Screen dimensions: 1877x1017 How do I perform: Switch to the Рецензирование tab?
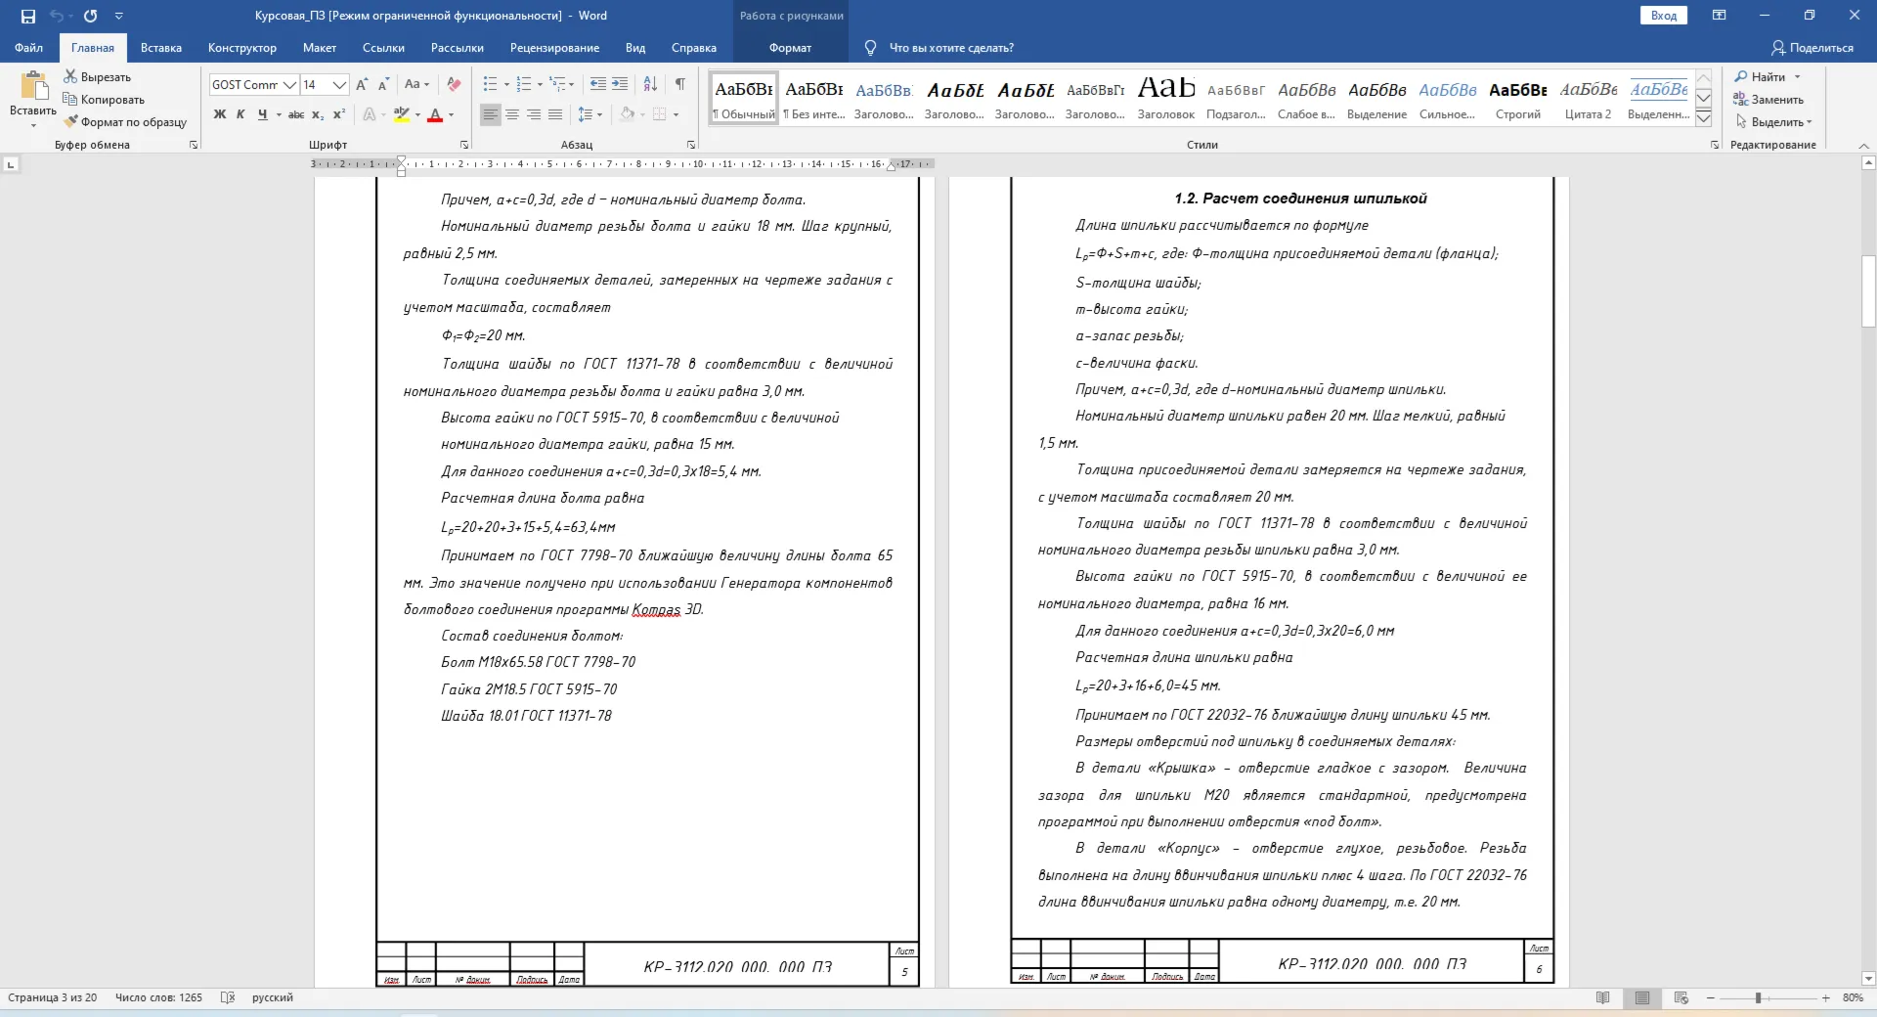click(554, 48)
